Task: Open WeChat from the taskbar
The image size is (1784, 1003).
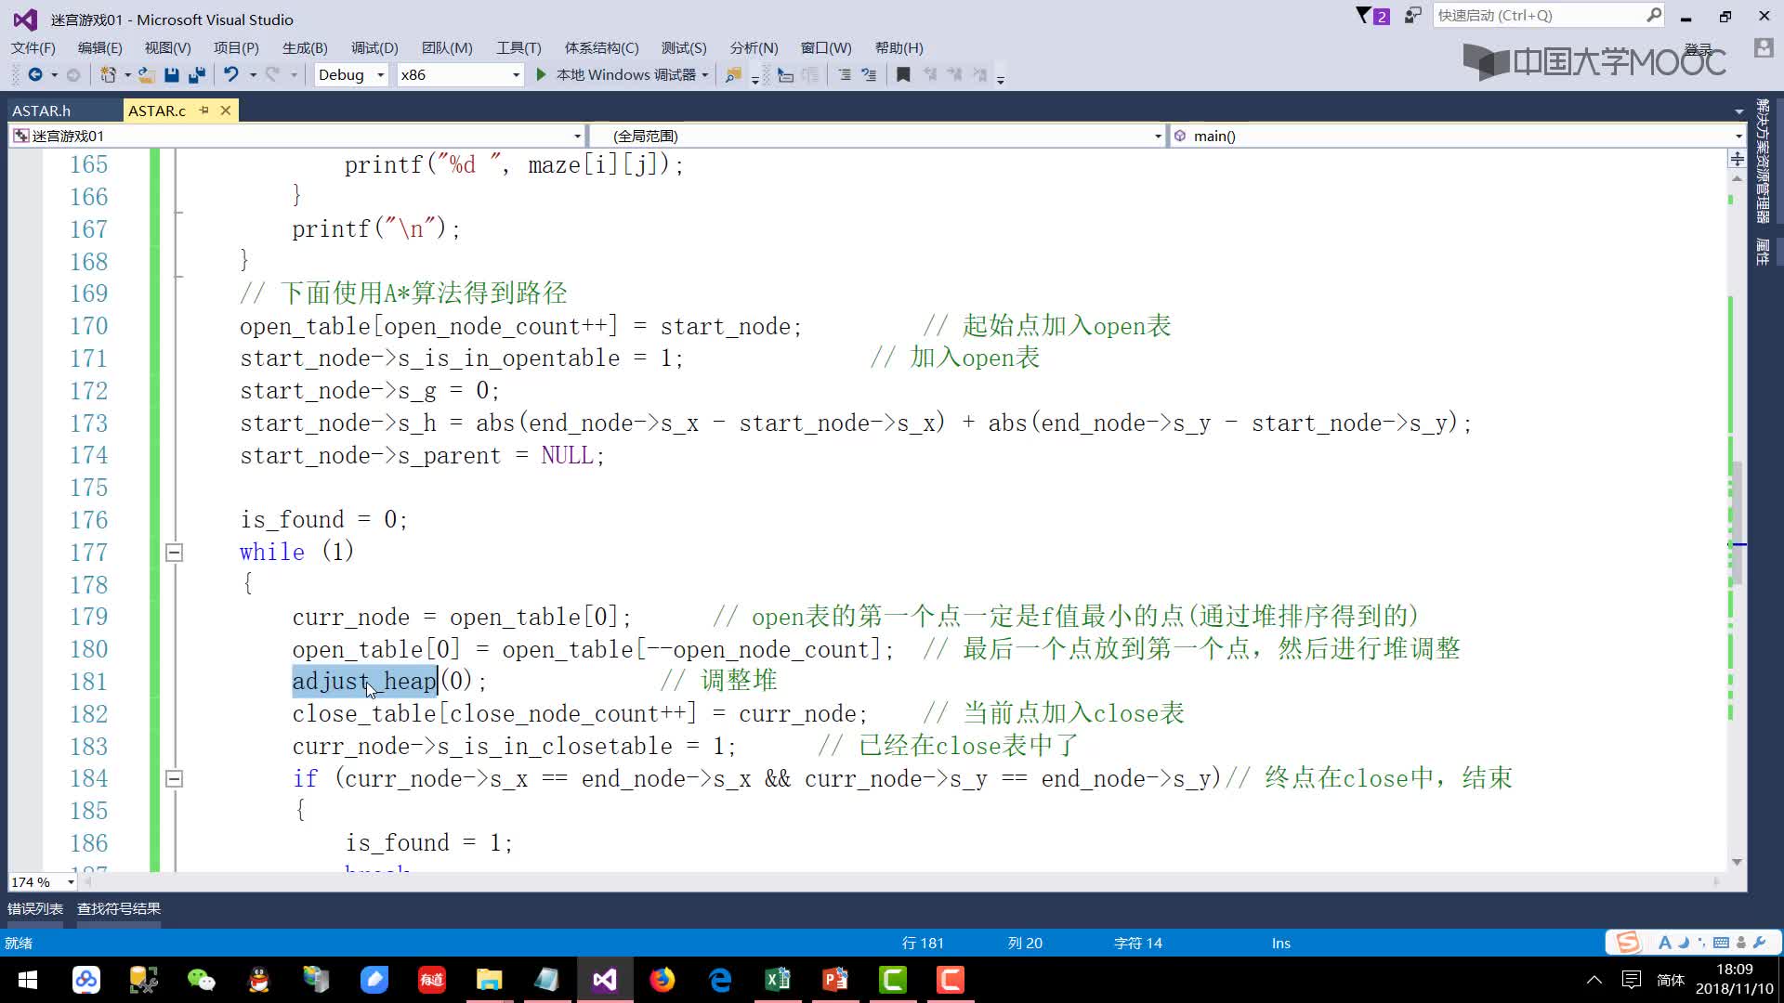Action: click(201, 980)
